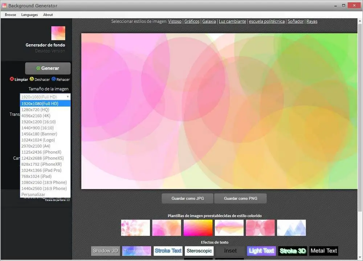Screen dimensions: 363x261
Task: Apply the Steroscopic text effect
Action: [199, 251]
